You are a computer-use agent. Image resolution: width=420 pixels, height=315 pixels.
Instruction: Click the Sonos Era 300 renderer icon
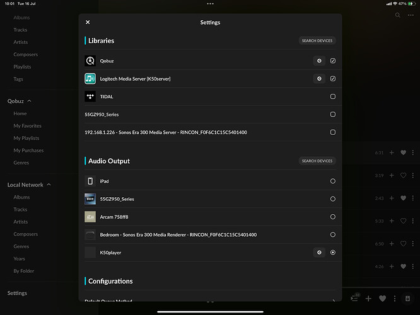90,235
